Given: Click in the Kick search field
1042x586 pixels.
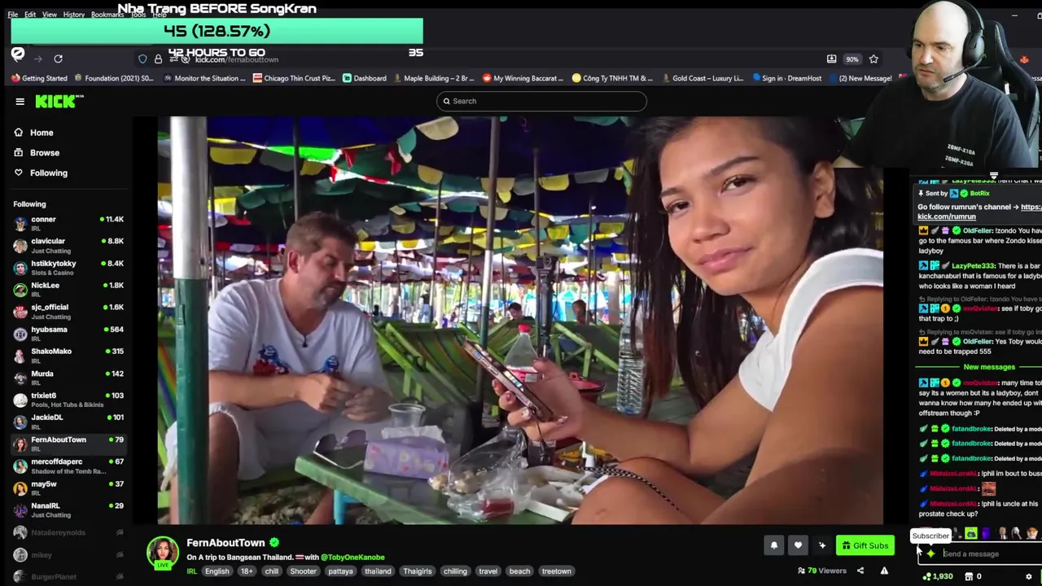Looking at the screenshot, I should [541, 101].
